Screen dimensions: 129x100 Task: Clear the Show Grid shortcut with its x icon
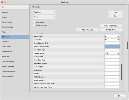118,40
